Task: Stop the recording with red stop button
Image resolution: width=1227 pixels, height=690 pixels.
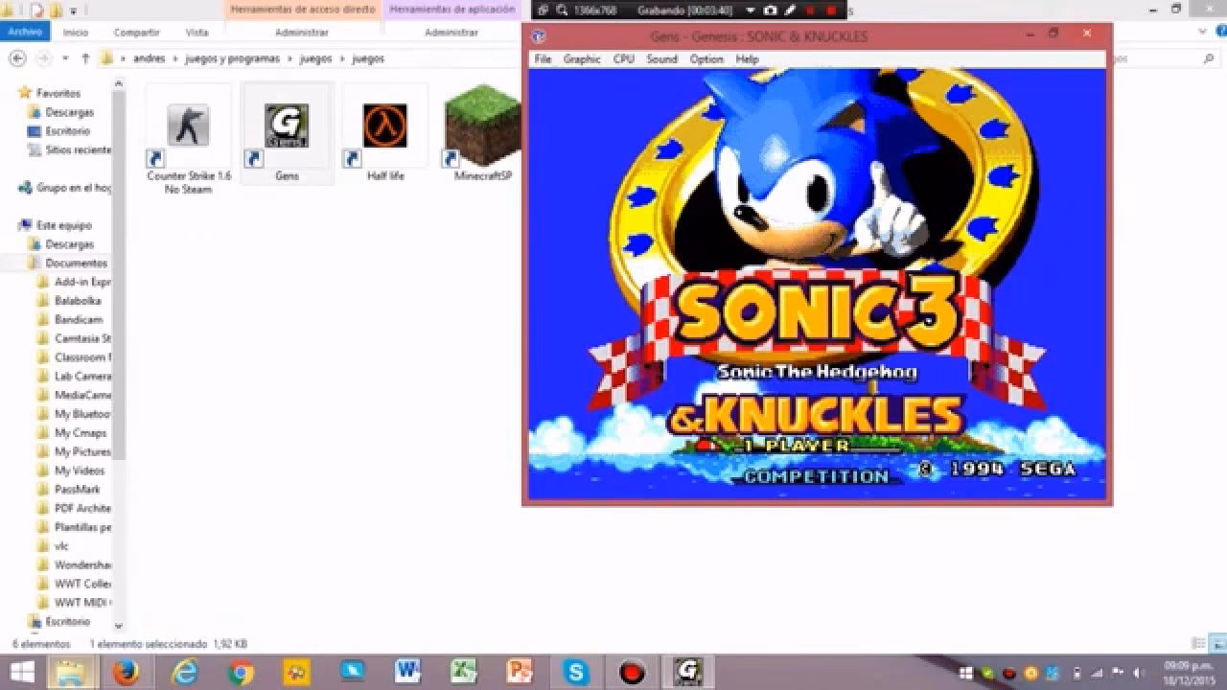Action: coord(829,11)
